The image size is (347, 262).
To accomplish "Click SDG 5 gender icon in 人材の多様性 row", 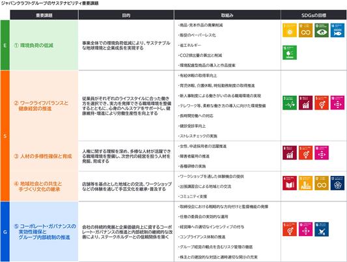I will 305,153.
